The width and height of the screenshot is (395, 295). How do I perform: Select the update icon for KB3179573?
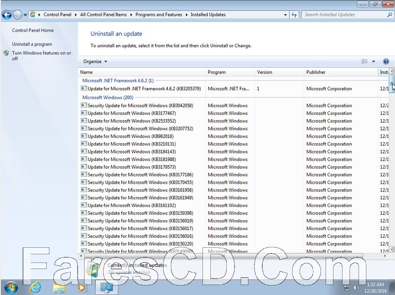pos(84,167)
